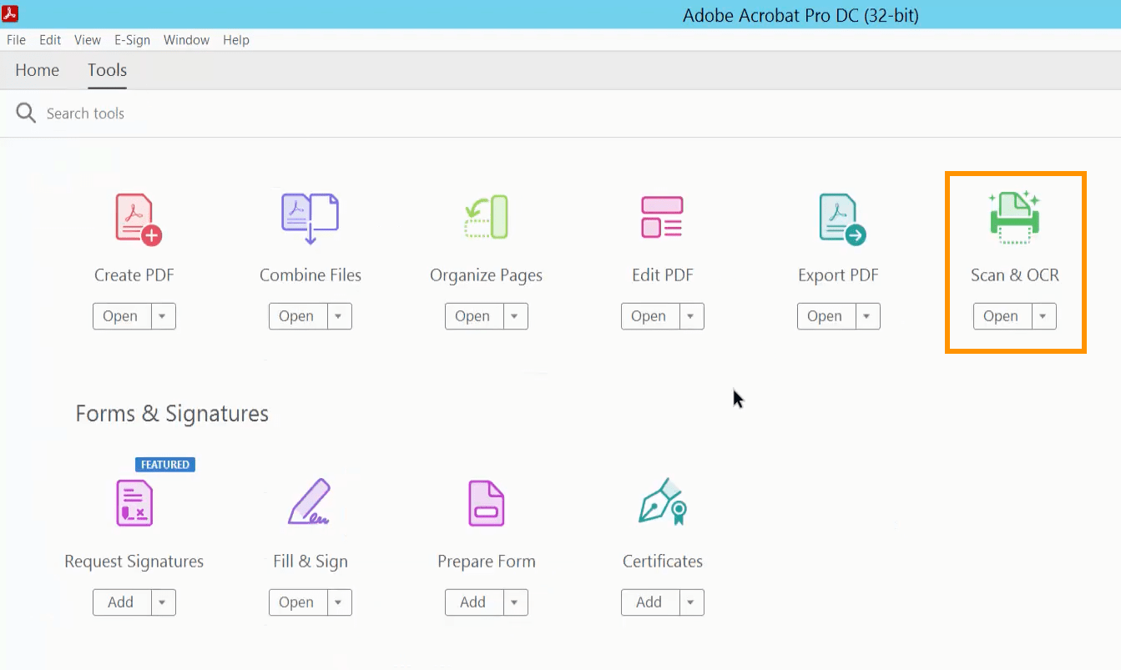Image resolution: width=1121 pixels, height=670 pixels.
Task: Click the Edit PDF tool icon
Action: 662,217
